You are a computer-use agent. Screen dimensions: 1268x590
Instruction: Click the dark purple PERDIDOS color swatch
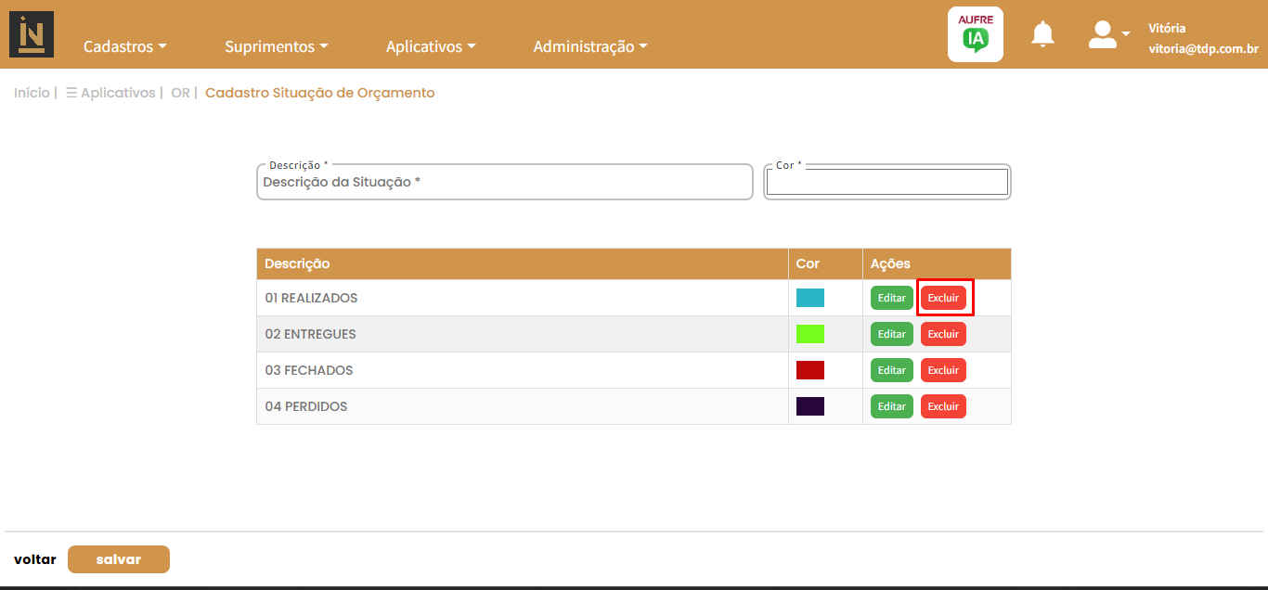[x=809, y=406]
